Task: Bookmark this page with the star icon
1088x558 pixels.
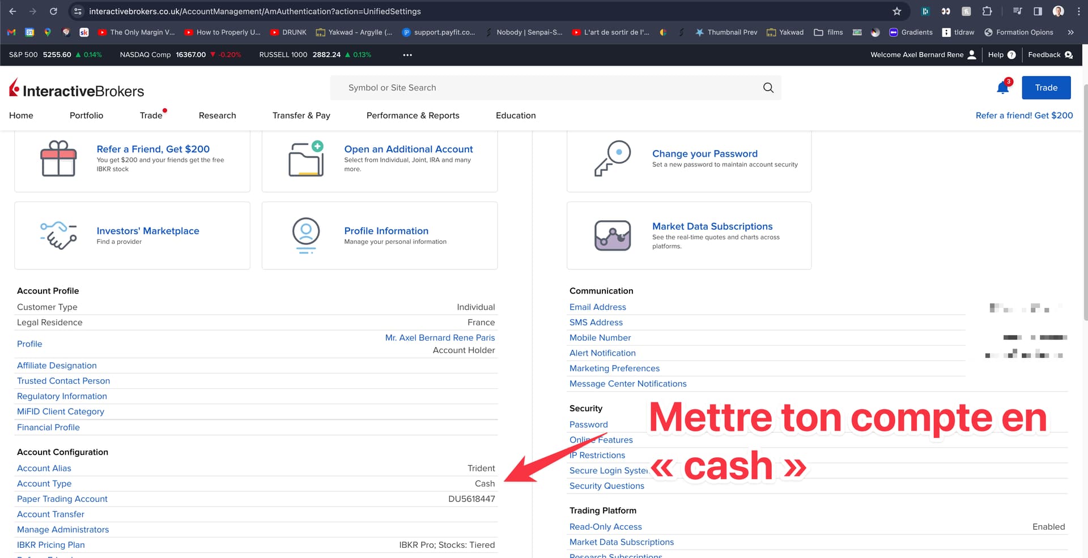Action: click(897, 11)
